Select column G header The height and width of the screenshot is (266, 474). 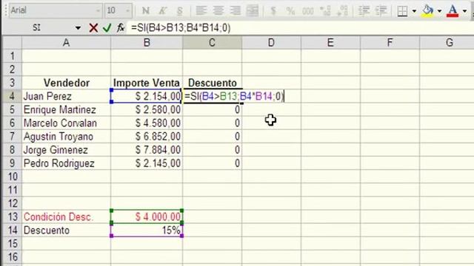[447, 43]
